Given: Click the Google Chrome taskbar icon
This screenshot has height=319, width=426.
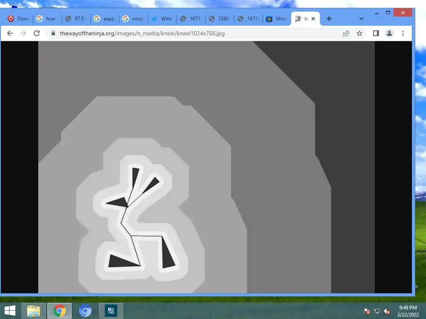Looking at the screenshot, I should [59, 311].
